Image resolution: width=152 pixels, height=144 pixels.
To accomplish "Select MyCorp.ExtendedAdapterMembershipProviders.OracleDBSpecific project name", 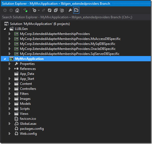I will [x=68, y=49].
